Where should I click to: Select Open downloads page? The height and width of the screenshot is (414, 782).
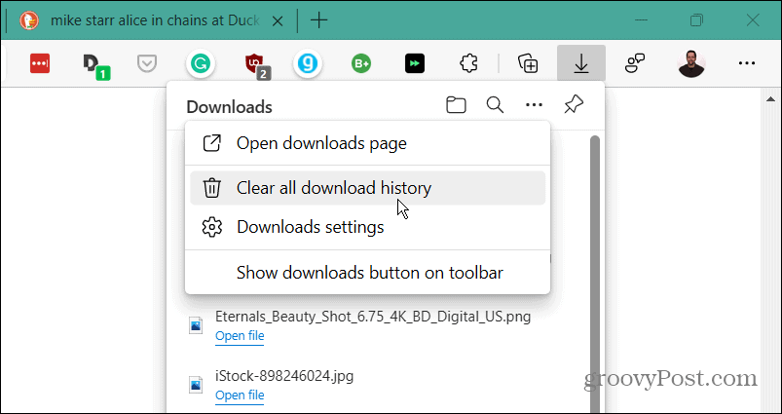[321, 143]
